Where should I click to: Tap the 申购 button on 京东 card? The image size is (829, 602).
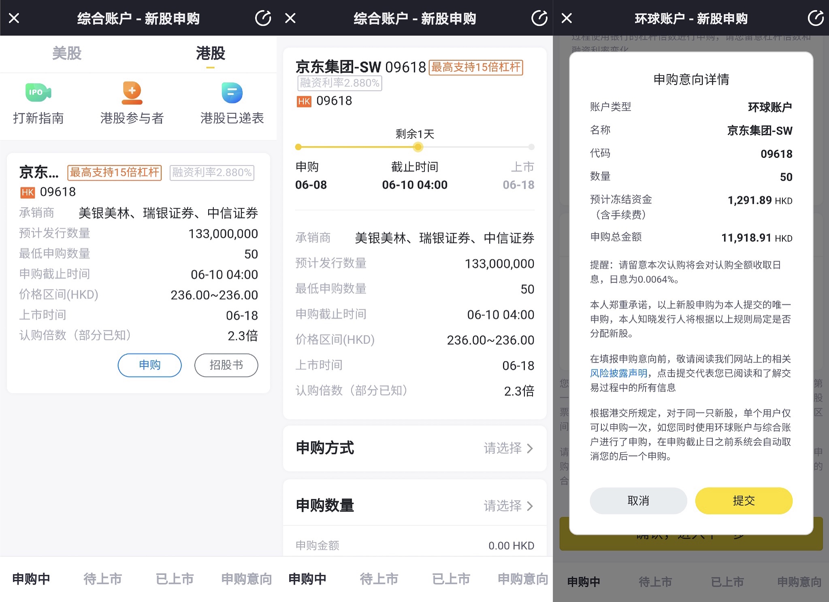(149, 365)
